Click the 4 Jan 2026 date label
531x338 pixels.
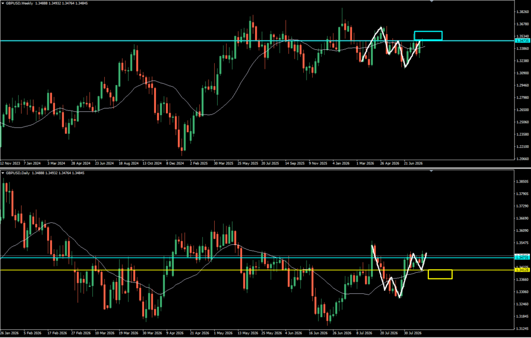coord(341,163)
